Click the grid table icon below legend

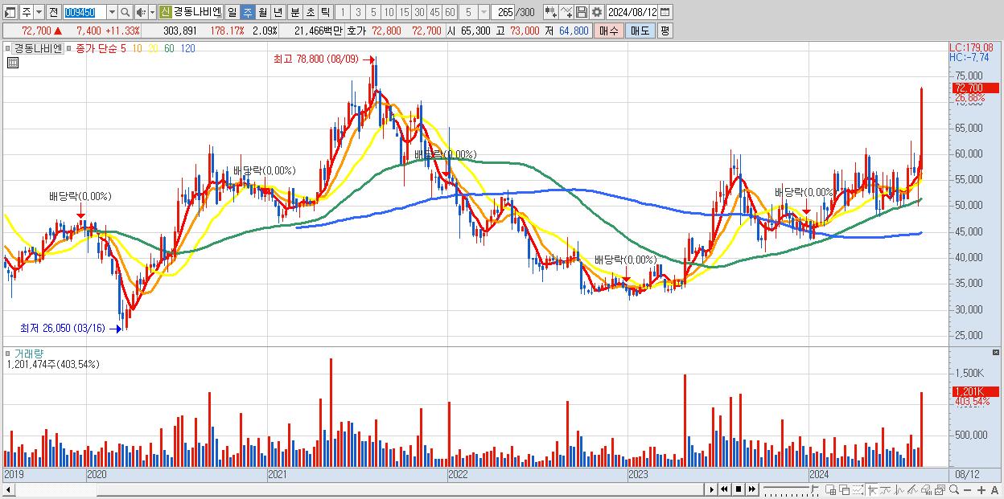coord(12,61)
